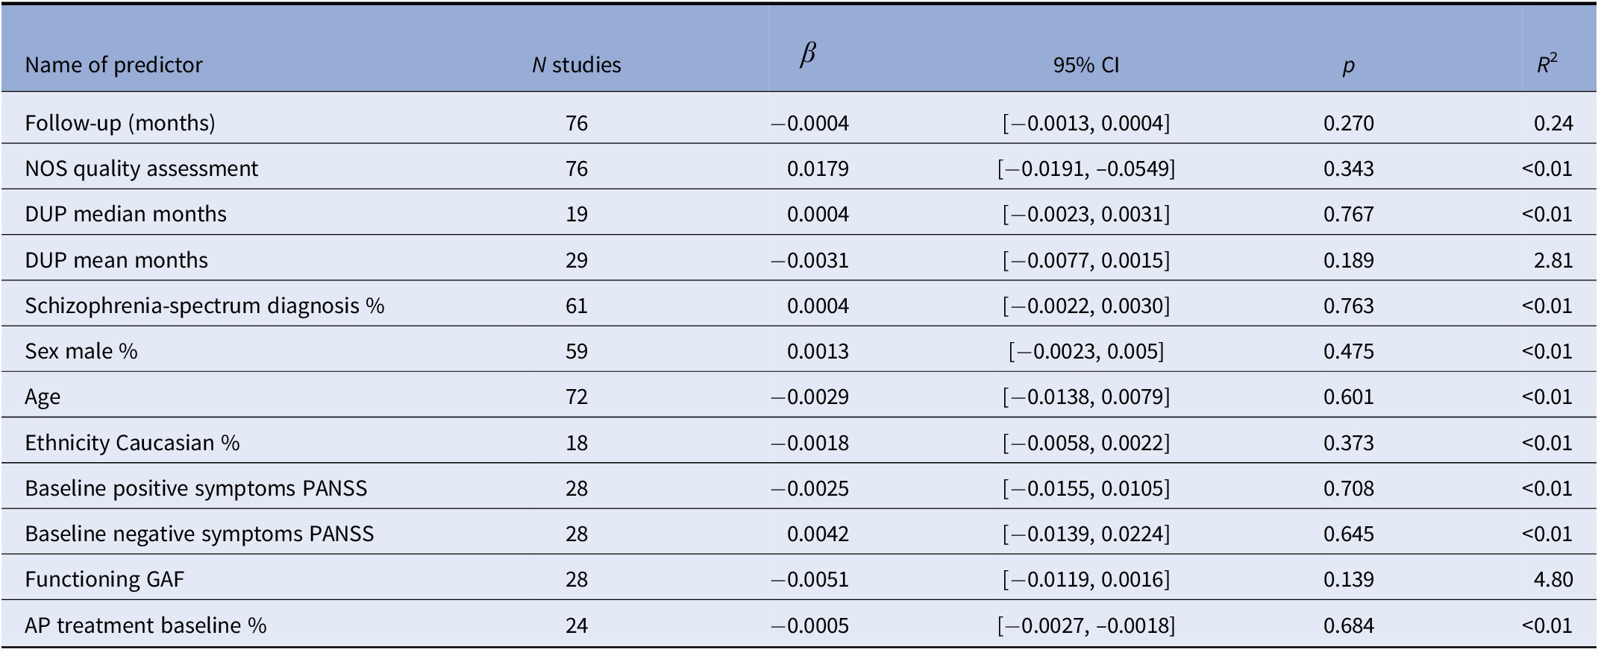The width and height of the screenshot is (1598, 650).
Task: Click the "DUP median months" row label
Action: click(x=125, y=214)
